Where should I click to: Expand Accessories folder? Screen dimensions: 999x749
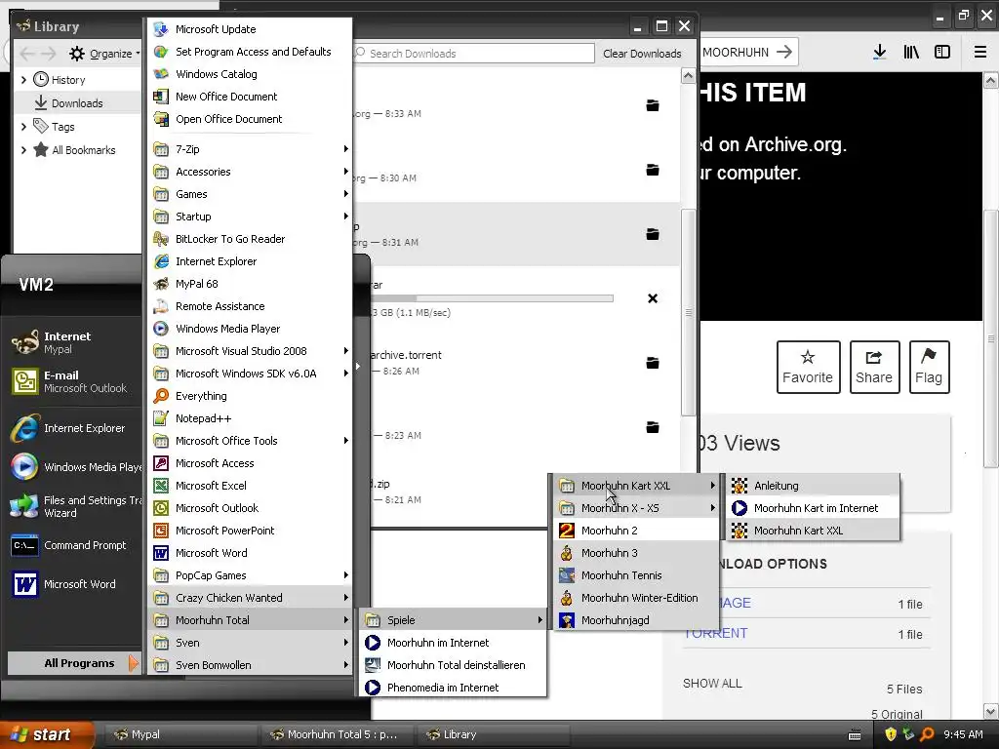coord(250,172)
